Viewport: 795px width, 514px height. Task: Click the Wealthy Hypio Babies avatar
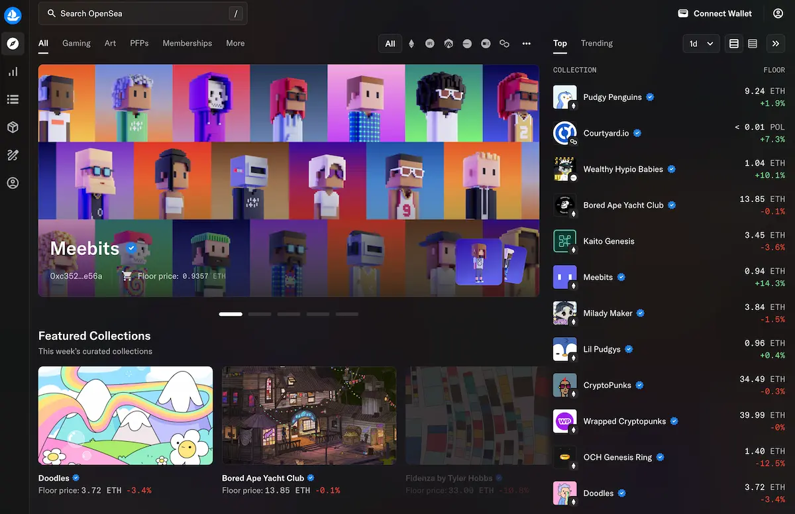pos(564,170)
